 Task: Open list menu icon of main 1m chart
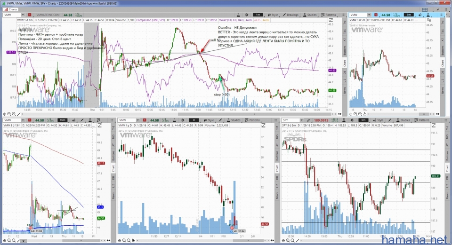click(343, 15)
